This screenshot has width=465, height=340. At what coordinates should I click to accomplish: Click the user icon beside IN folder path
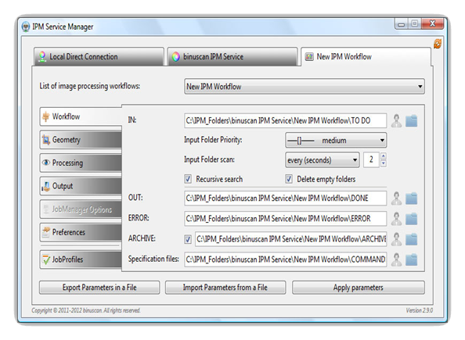396,121
